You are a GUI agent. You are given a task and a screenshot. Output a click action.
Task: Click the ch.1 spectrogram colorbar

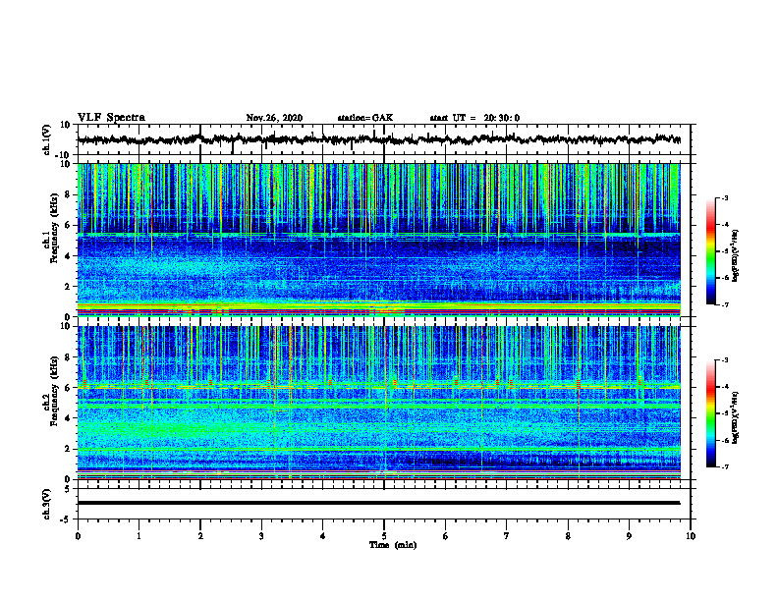(711, 251)
